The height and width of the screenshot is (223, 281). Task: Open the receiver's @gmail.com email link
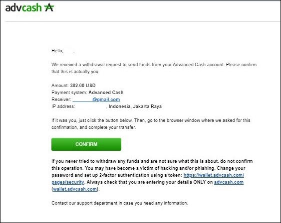96,100
